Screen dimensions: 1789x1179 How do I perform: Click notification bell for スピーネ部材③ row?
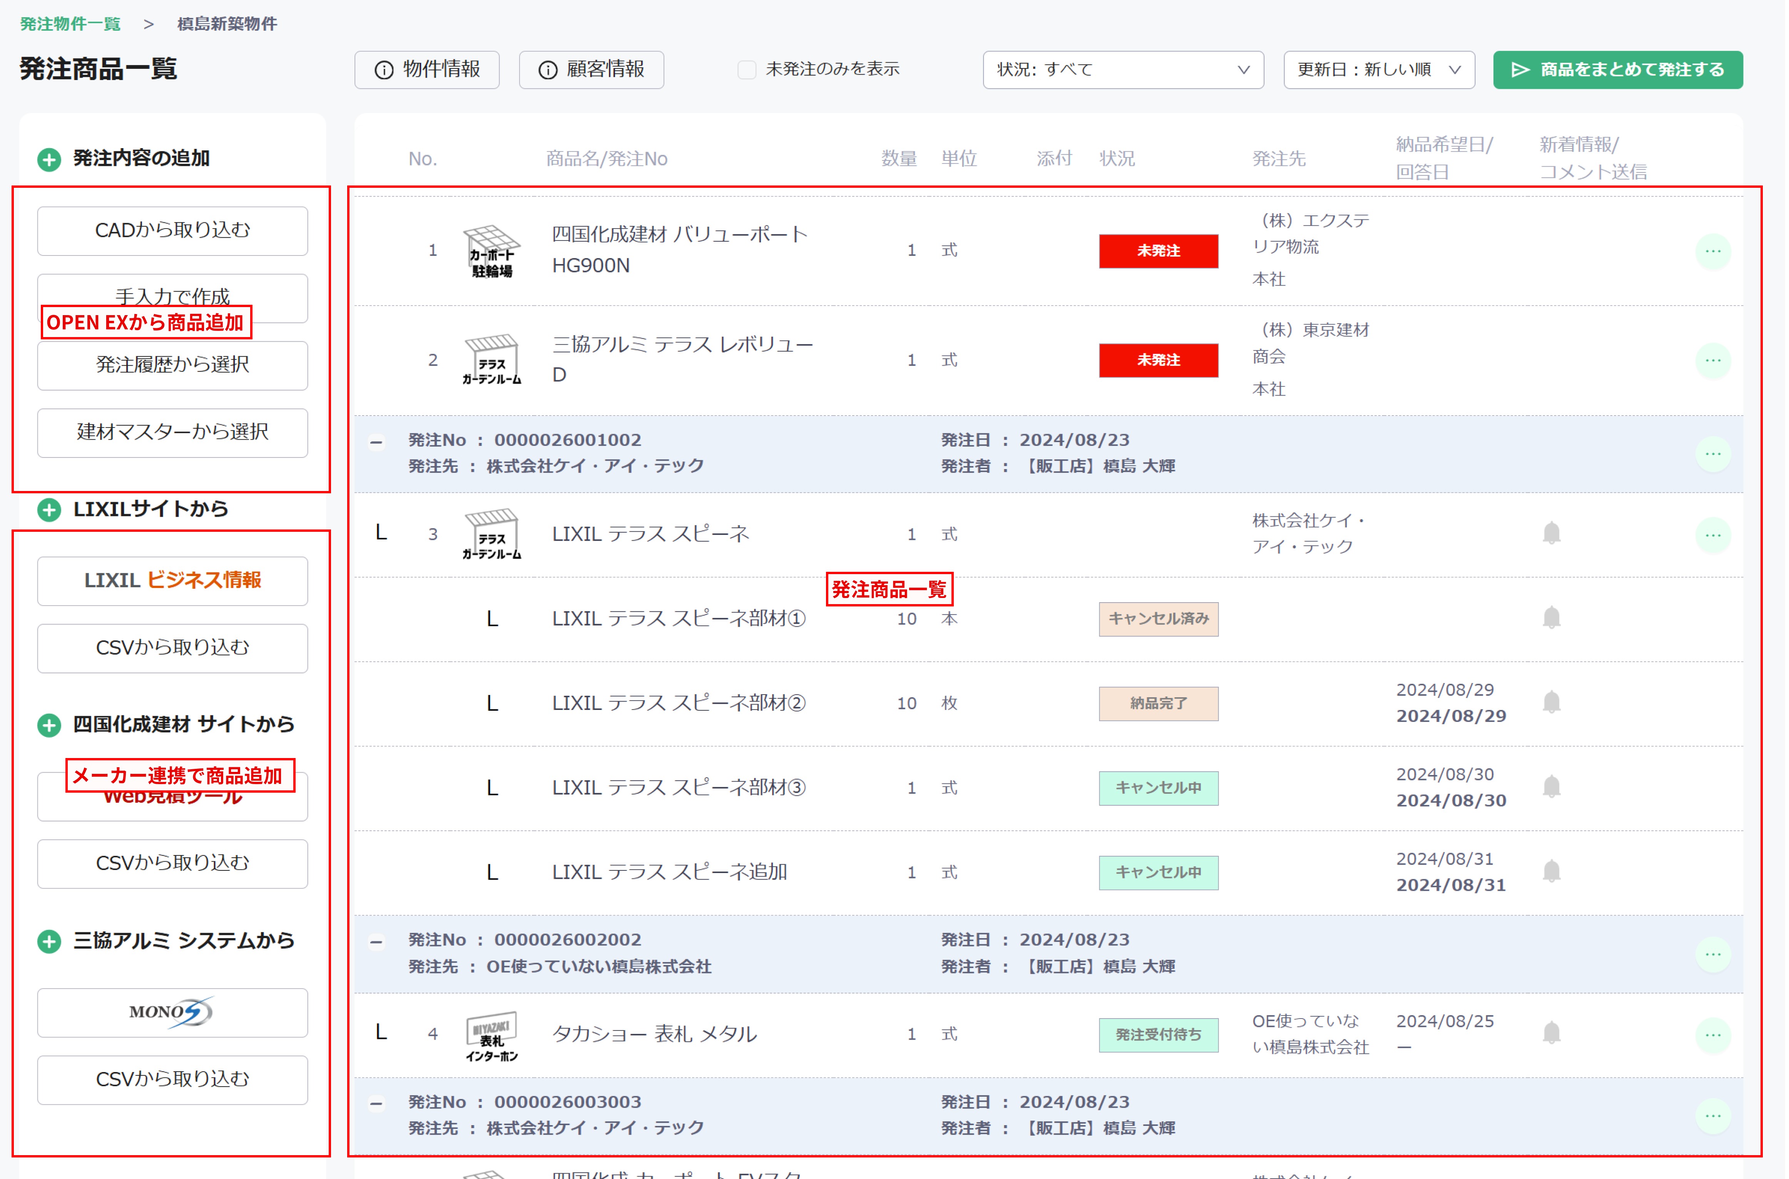point(1551,787)
